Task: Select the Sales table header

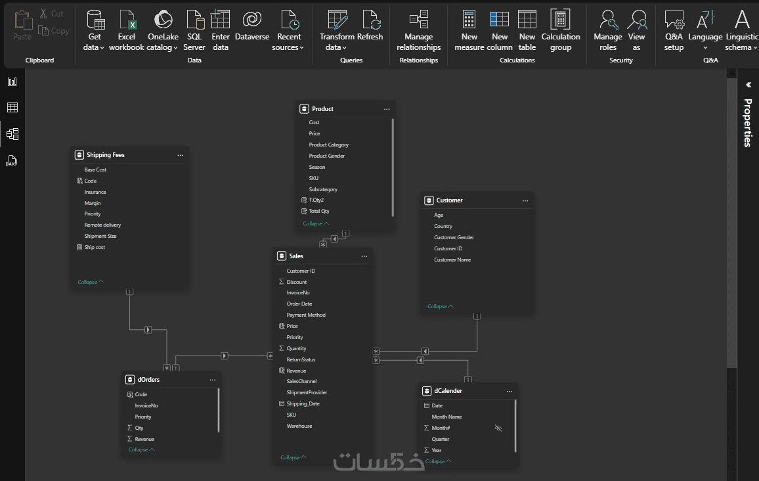Action: tap(323, 256)
